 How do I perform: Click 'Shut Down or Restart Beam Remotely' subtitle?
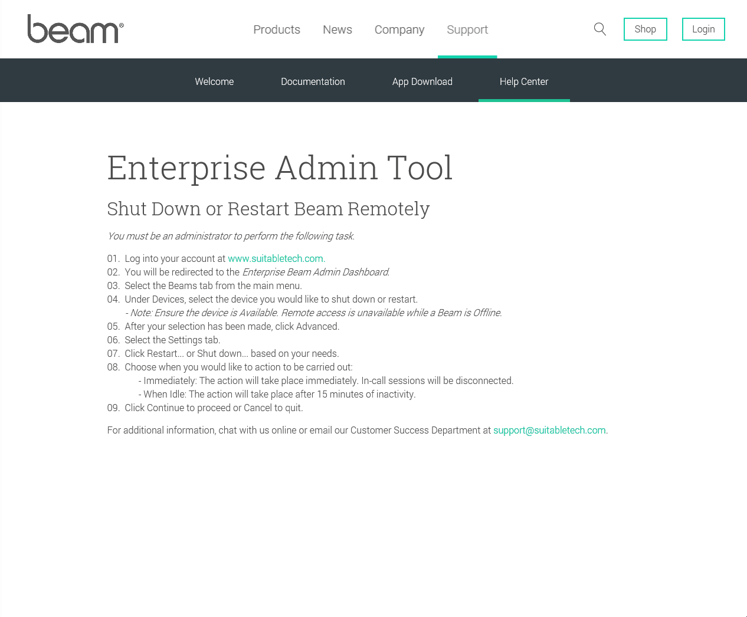268,209
